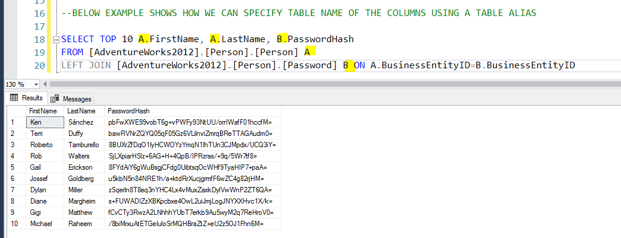Select the cell containing Matthew

point(84,212)
